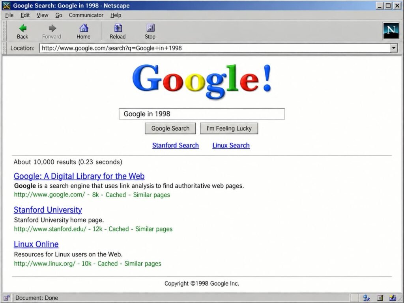The height and width of the screenshot is (303, 404).
Task: Minimize the Netscape window
Action: pyautogui.click(x=379, y=6)
